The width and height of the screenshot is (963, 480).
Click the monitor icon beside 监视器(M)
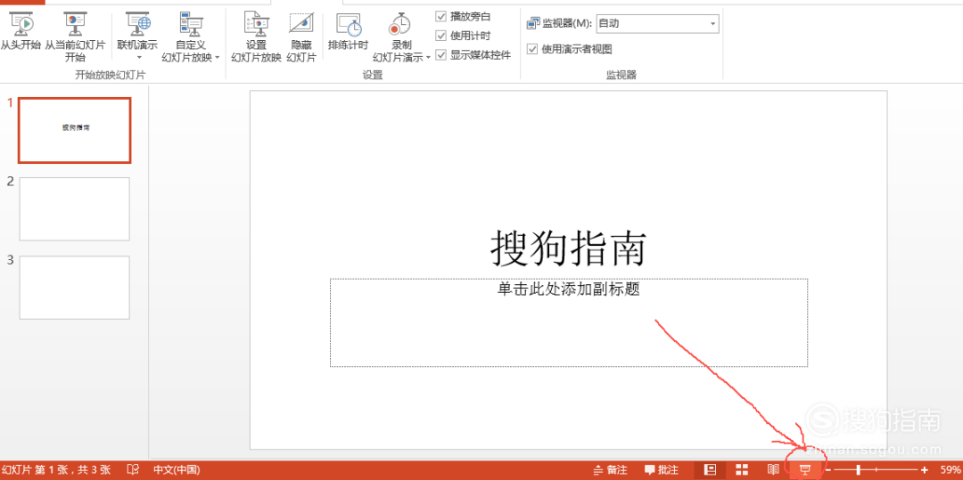pos(533,24)
